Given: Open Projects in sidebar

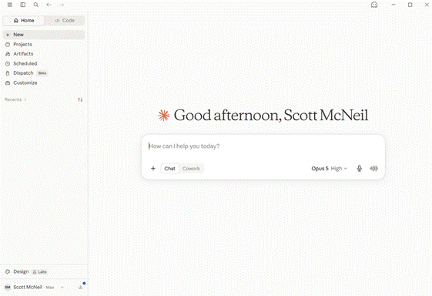Looking at the screenshot, I should pos(44,44).
